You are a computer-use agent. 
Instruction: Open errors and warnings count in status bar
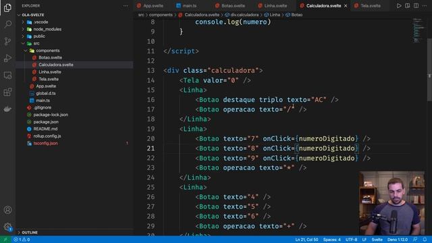(x=22, y=240)
